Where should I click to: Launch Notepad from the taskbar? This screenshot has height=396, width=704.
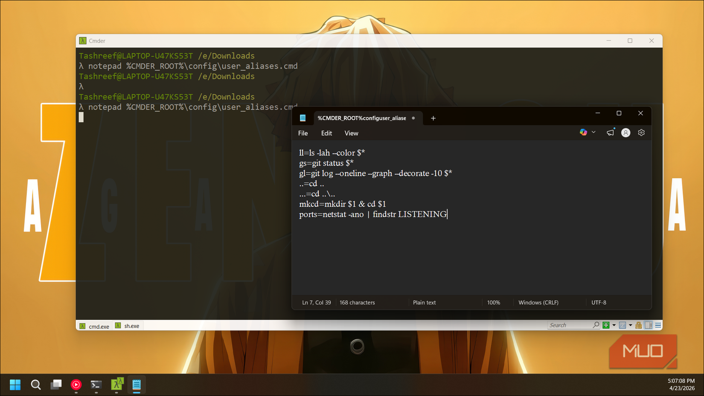click(x=137, y=384)
